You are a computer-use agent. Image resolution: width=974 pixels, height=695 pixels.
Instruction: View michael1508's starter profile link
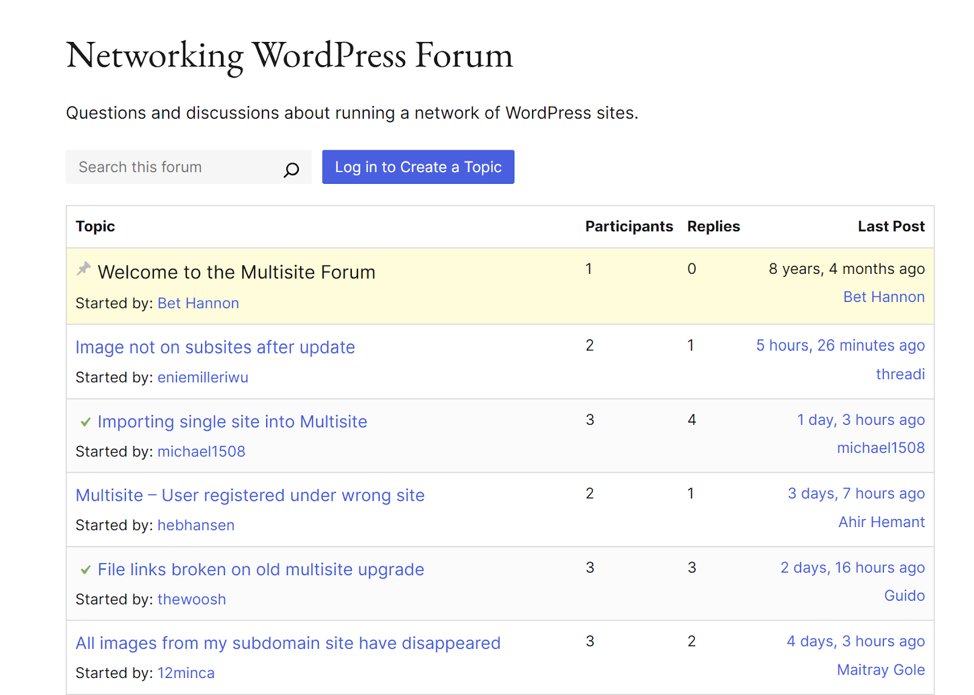[201, 451]
